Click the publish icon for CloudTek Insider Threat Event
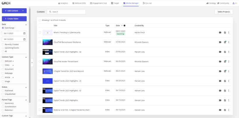 pyautogui.click(x=225, y=61)
